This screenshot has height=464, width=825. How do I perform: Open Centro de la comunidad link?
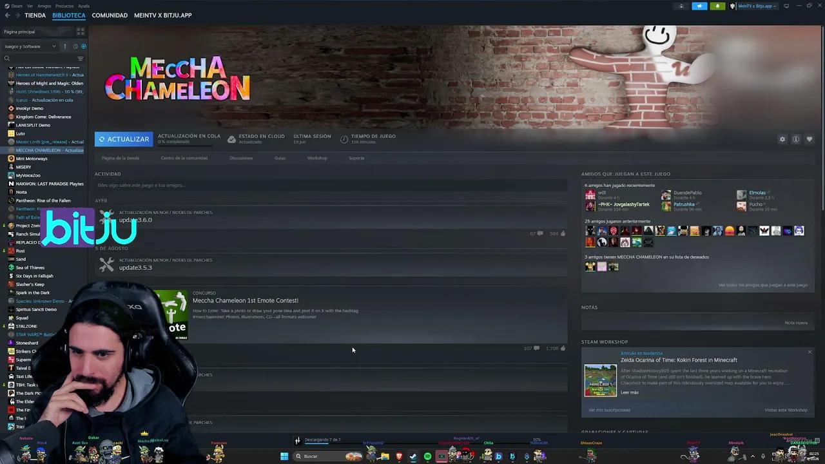(x=184, y=158)
